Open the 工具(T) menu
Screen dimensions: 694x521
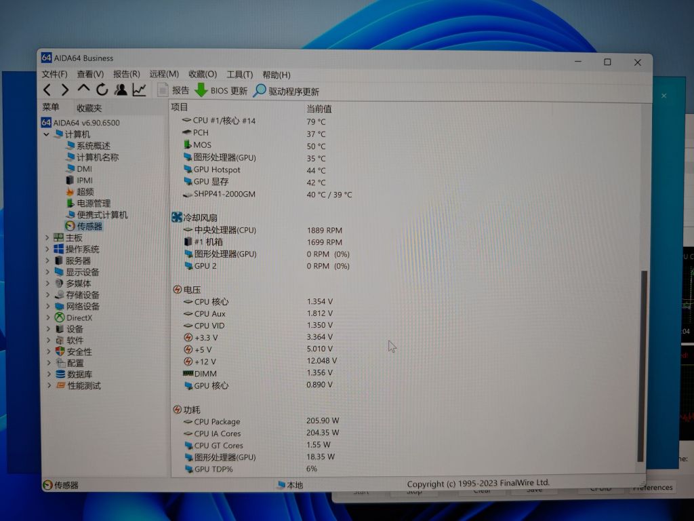click(x=239, y=75)
